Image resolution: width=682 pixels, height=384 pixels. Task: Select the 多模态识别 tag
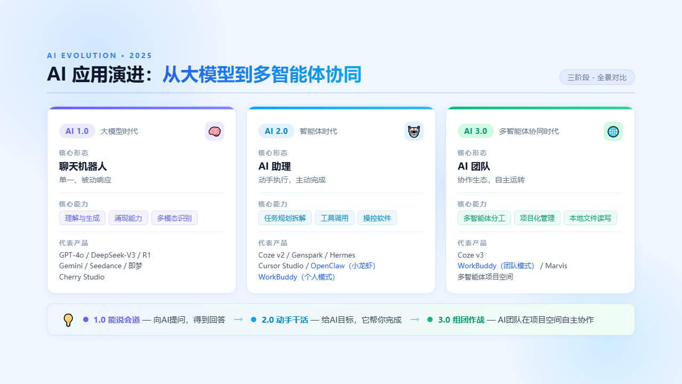pyautogui.click(x=175, y=218)
